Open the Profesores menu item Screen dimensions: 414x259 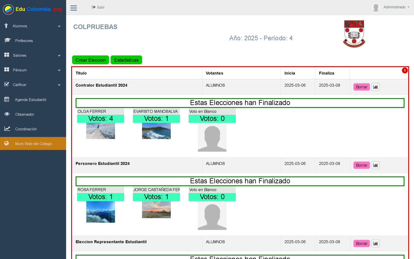point(33,41)
